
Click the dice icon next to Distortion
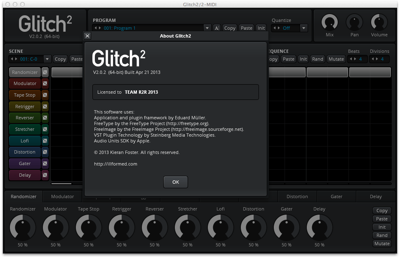click(45, 152)
